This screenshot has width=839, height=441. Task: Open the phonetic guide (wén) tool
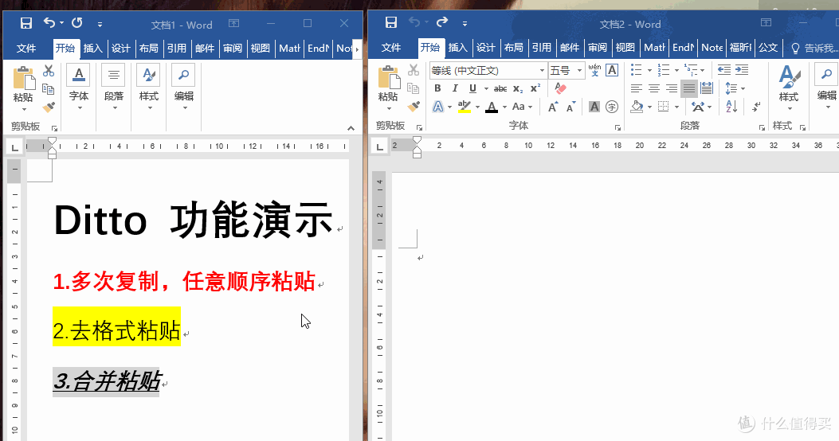click(594, 70)
